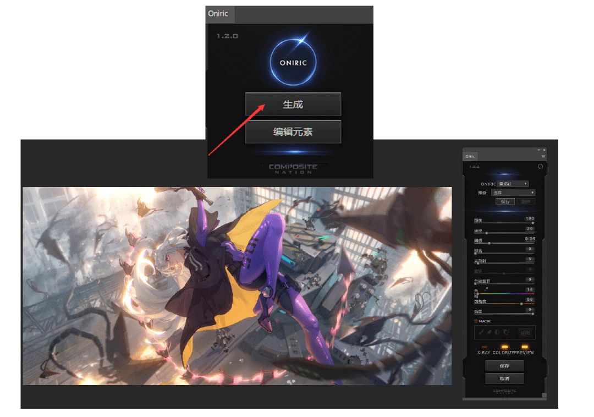The image size is (594, 417).
Task: Toggle the COLORIZE indicator light
Action: 504,347
